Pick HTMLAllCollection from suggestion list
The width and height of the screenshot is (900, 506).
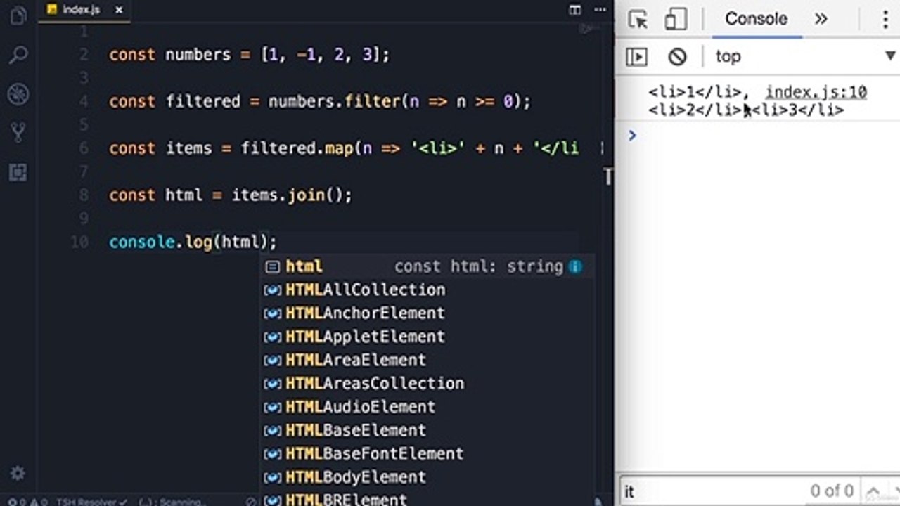427,290
